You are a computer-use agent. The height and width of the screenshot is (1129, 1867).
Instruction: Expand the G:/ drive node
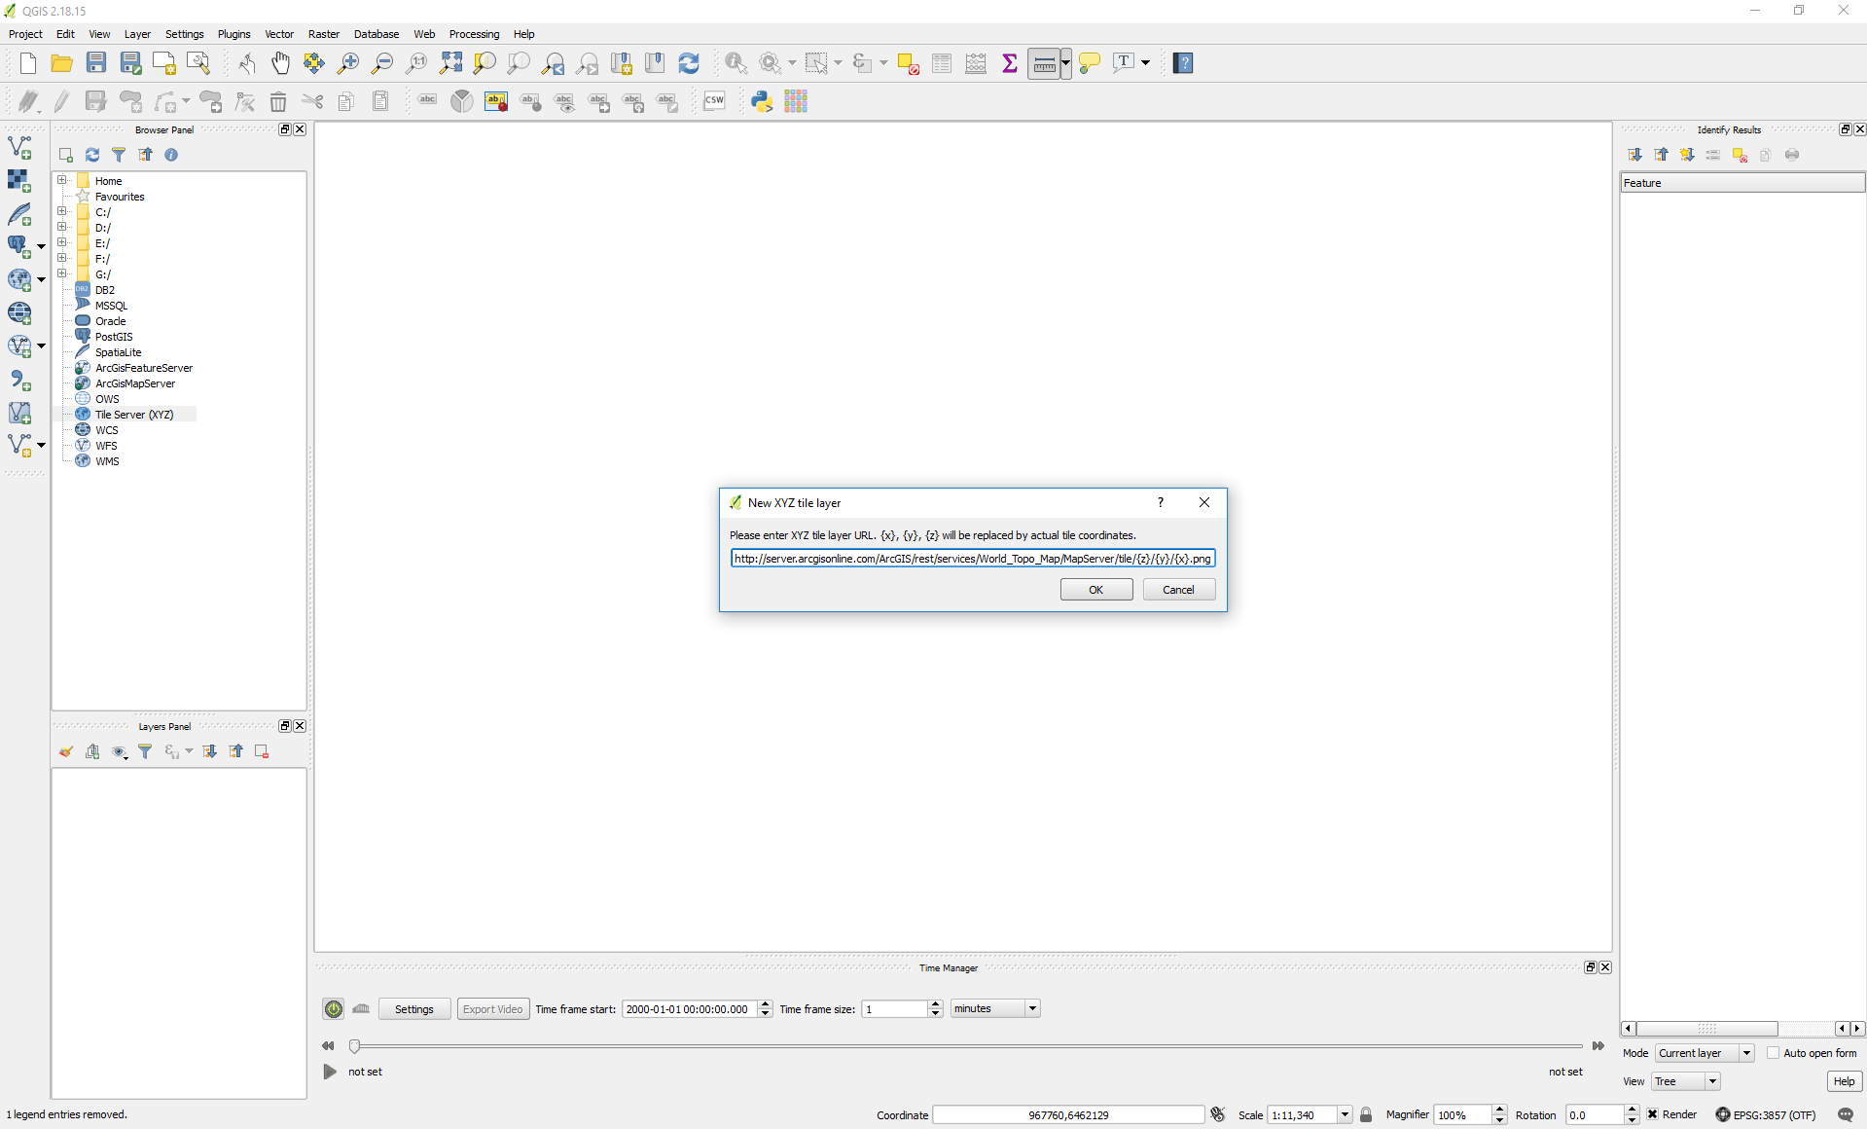pos(62,273)
